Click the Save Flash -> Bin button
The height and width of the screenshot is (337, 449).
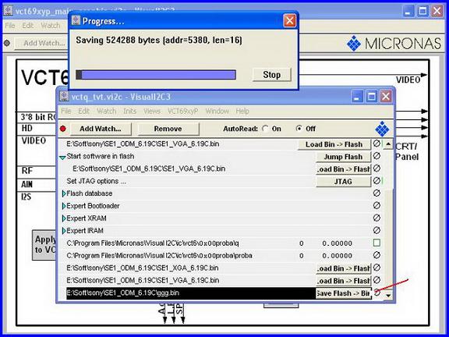[343, 293]
